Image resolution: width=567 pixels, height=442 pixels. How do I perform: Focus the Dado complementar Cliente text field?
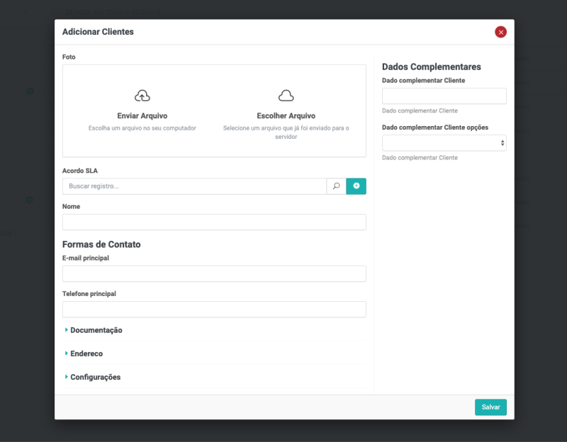tap(444, 96)
